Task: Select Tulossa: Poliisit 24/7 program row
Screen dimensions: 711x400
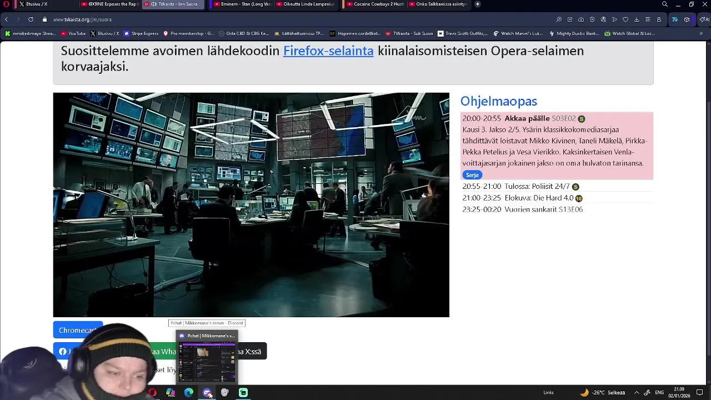Action: pos(557,186)
